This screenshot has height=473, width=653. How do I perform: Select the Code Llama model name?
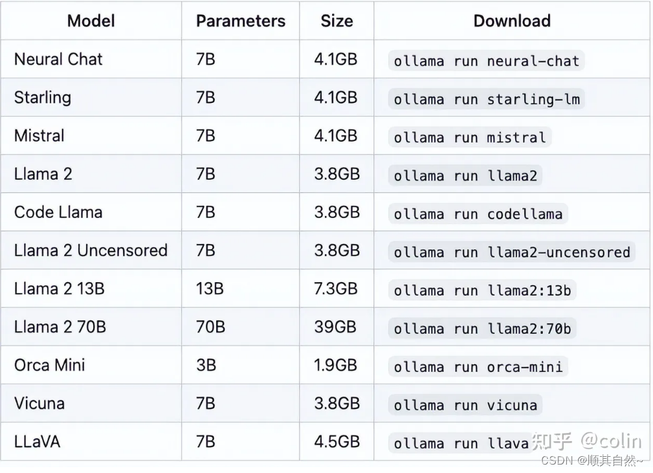tap(58, 212)
